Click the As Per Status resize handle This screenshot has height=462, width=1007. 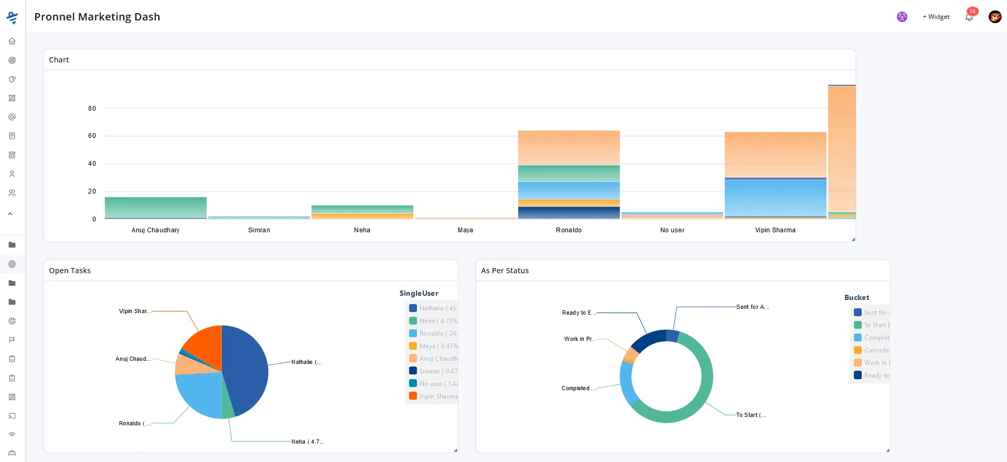[888, 450]
